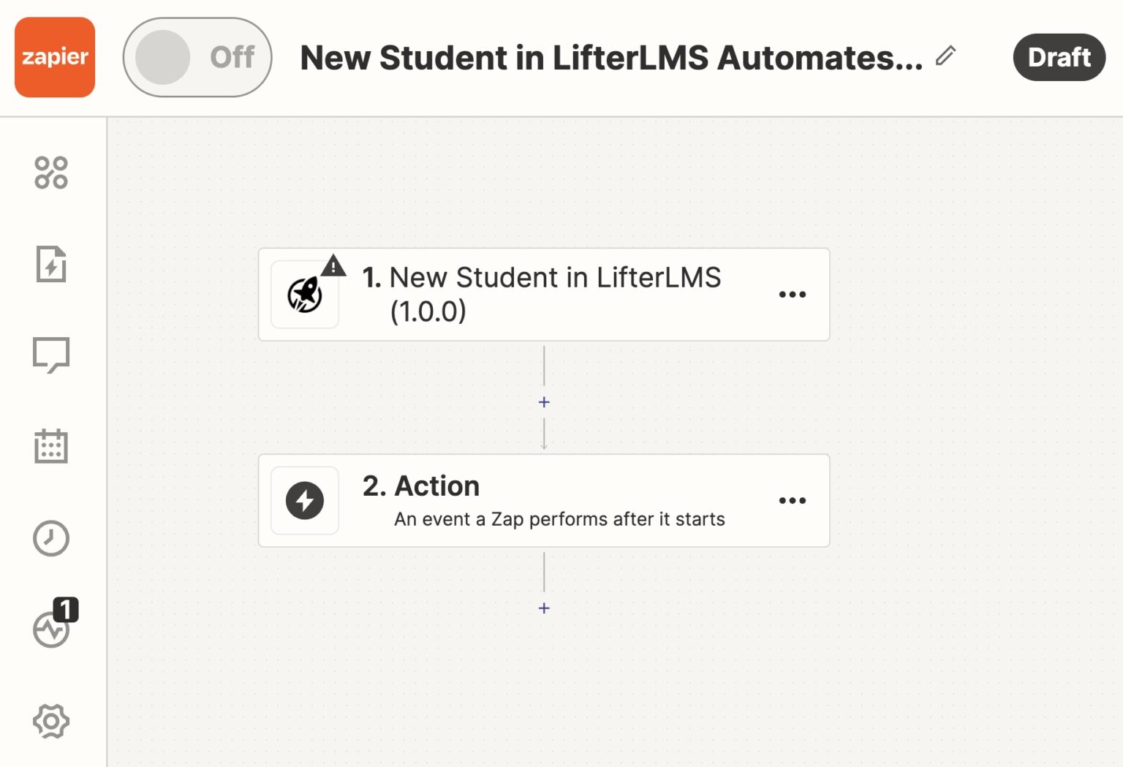Viewport: 1123px width, 767px height.
Task: Open the three-dot menu on the Action step
Action: [x=793, y=500]
